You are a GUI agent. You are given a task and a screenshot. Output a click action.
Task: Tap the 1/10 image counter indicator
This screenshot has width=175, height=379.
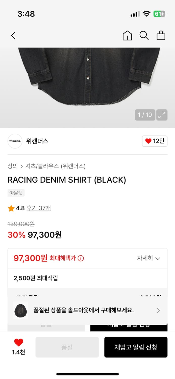145,115
